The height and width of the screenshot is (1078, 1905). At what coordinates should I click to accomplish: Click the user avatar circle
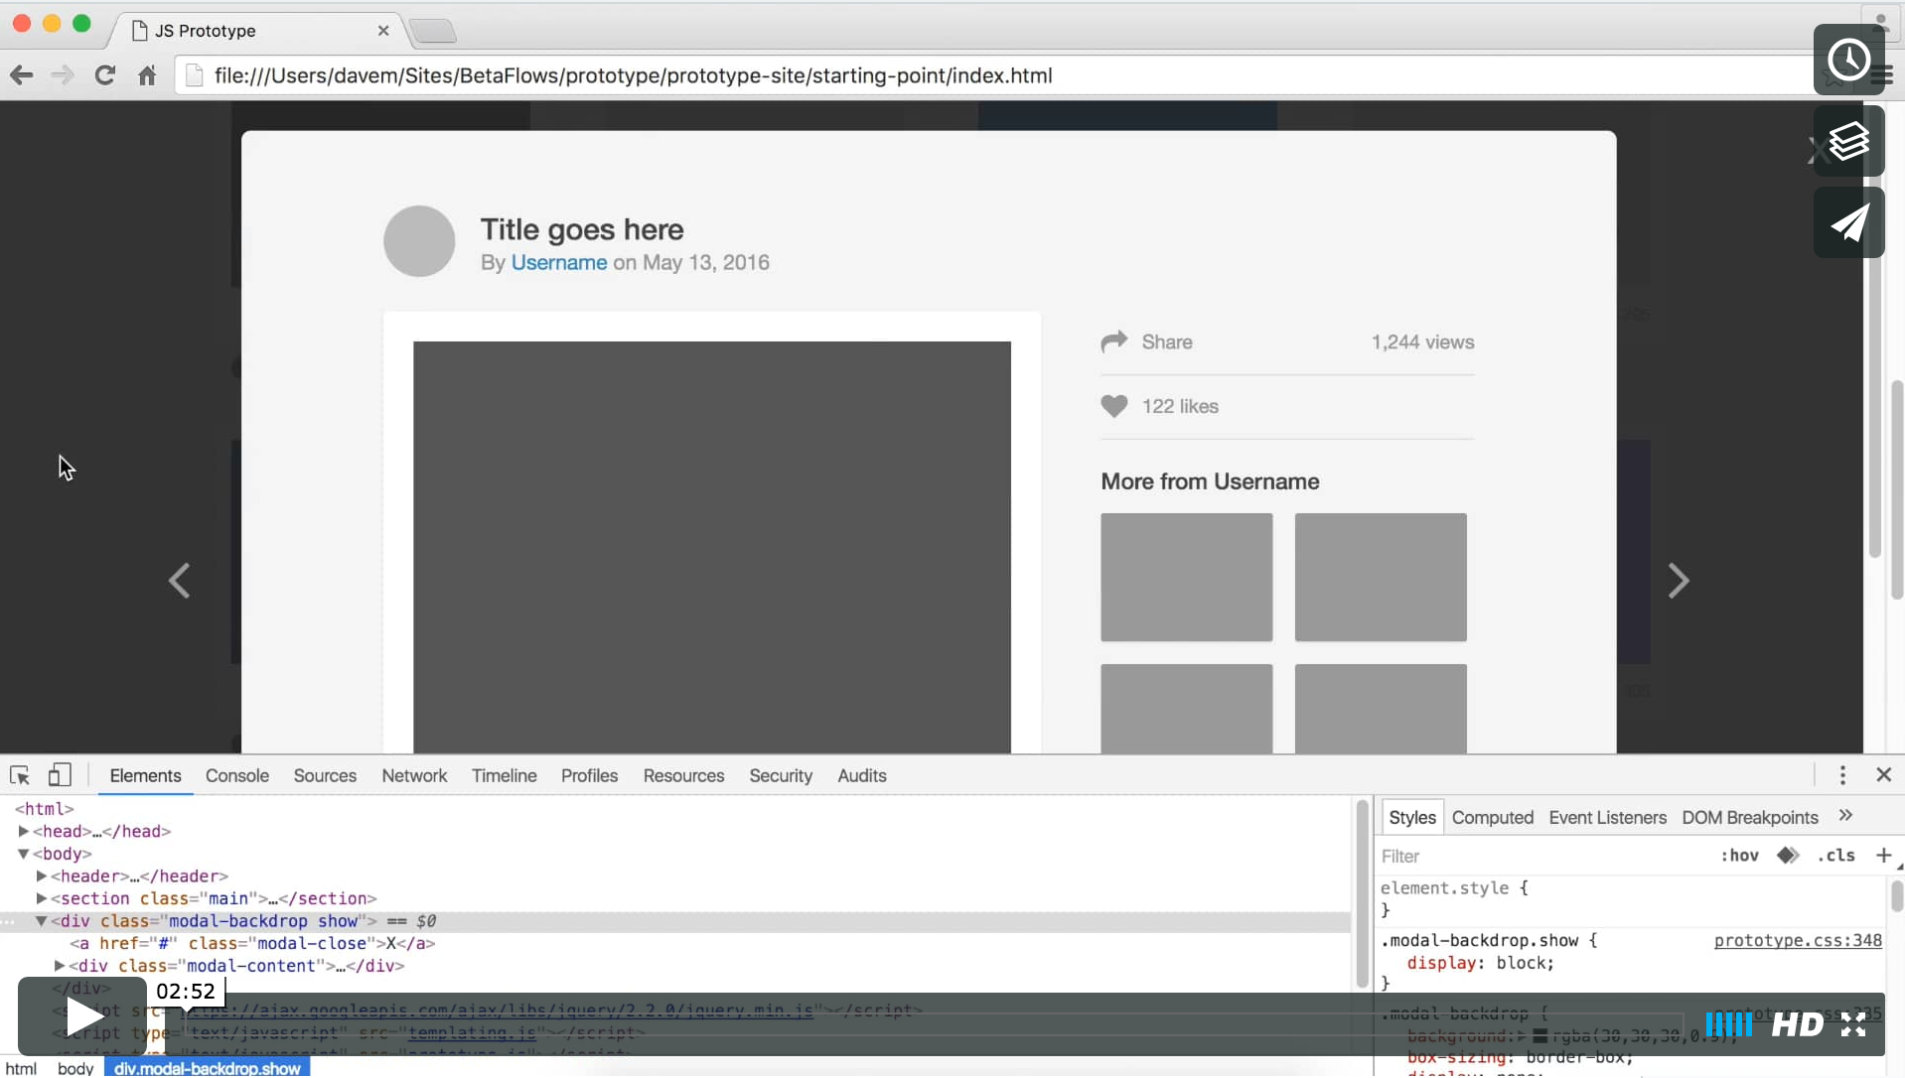click(419, 241)
